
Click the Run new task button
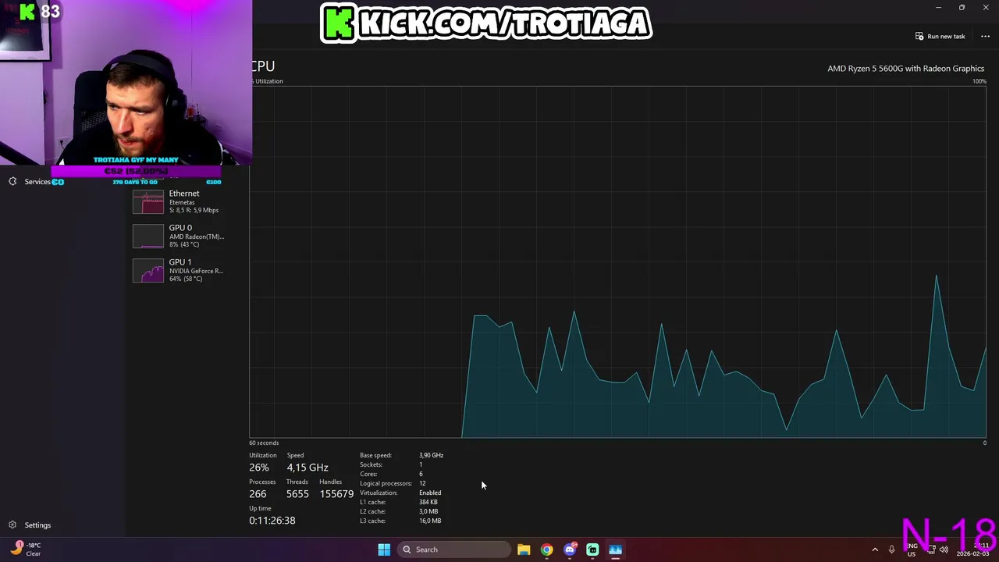940,37
